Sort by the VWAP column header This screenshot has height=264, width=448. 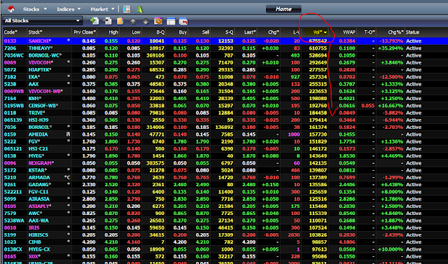pos(349,32)
